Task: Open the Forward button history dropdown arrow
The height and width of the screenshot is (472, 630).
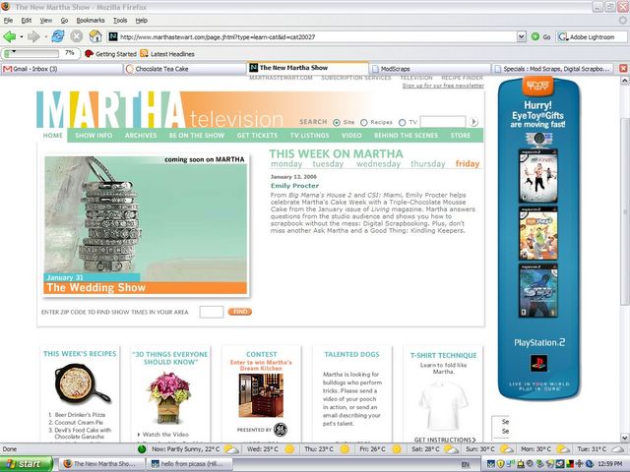Action: point(45,37)
